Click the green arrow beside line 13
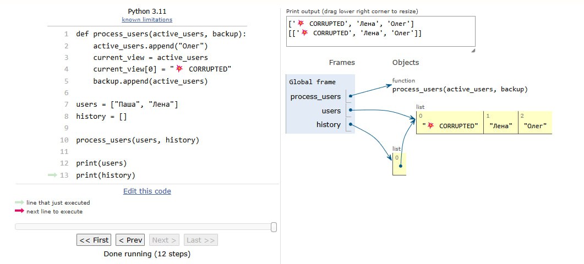 click(x=52, y=175)
